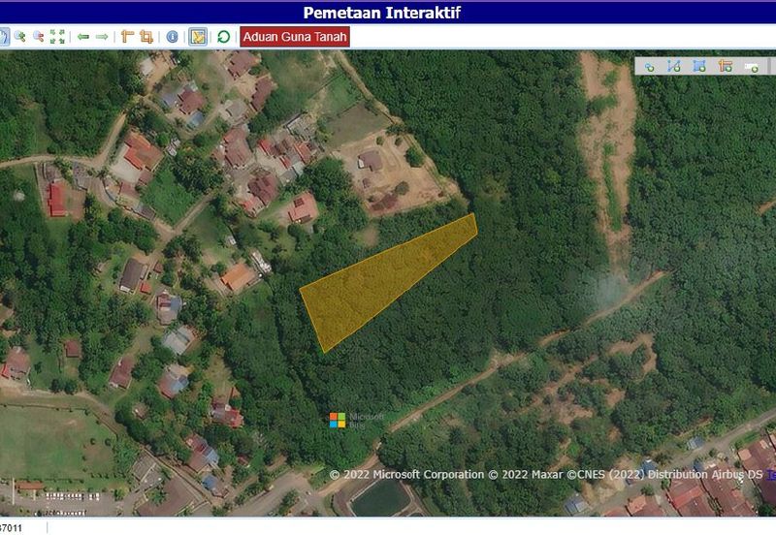
Task: Activate the draw polygon tool
Action: click(x=698, y=66)
